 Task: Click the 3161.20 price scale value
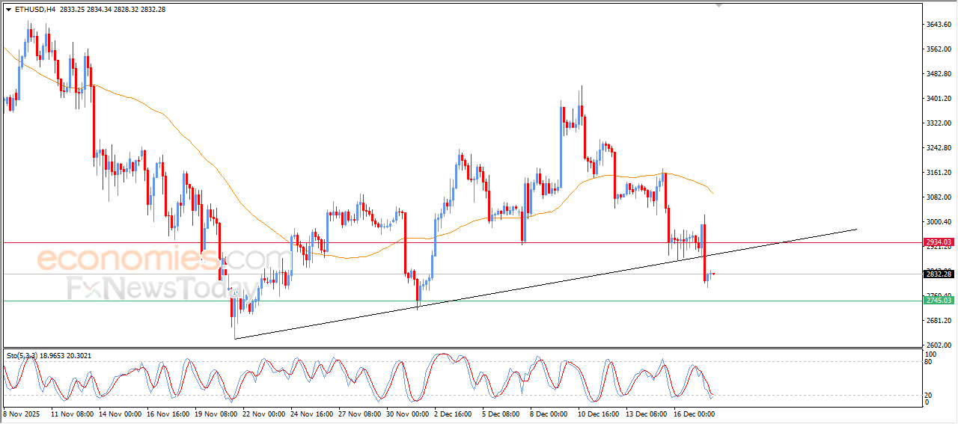(x=939, y=173)
